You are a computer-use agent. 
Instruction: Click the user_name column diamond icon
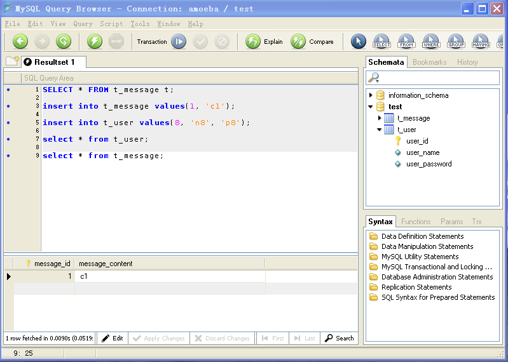(398, 152)
